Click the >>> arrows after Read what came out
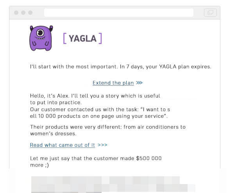Screen dimensions: 229x193 102,145
